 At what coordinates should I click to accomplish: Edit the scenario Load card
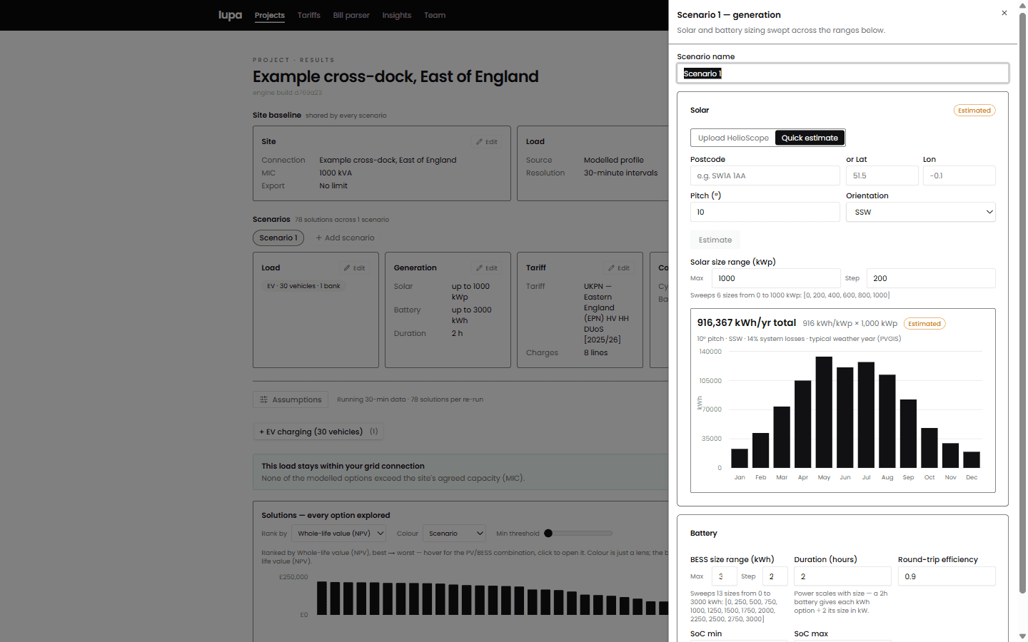[x=355, y=268]
